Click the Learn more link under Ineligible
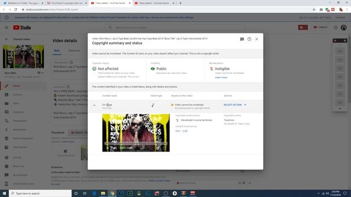The width and height of the screenshot is (351, 197). point(221,78)
